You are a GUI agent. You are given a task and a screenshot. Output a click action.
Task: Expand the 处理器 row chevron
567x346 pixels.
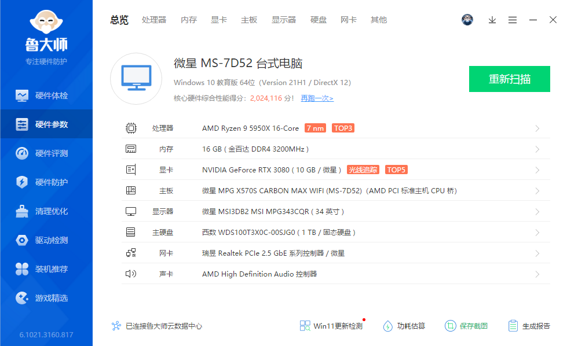[537, 128]
